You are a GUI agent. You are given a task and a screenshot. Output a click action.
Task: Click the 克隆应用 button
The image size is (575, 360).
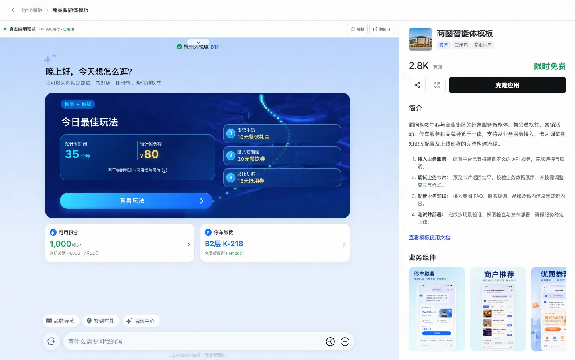[508, 85]
